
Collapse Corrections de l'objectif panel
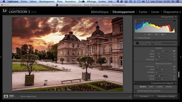176,83
